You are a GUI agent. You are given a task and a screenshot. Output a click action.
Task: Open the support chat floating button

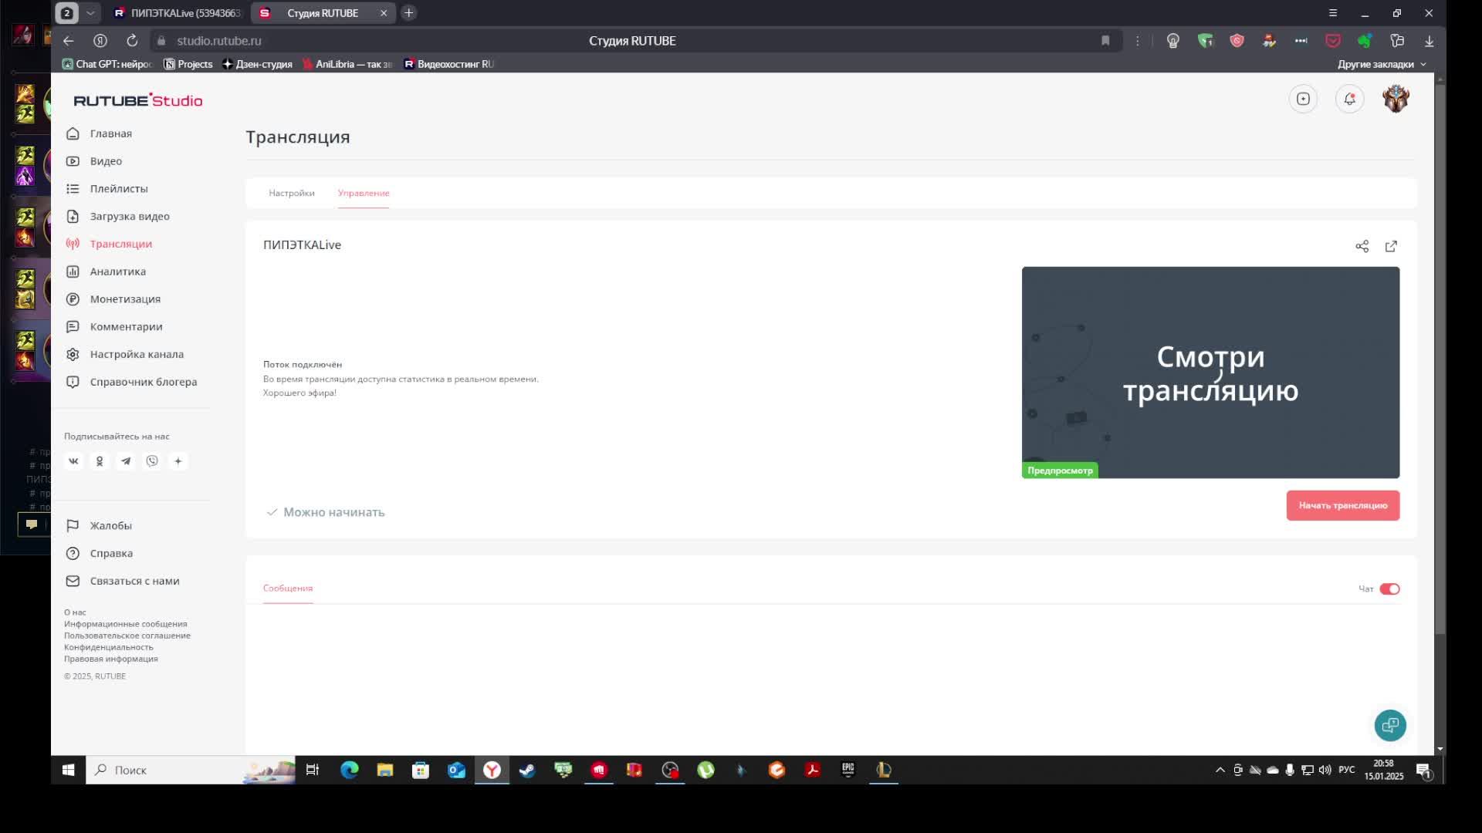point(1390,725)
